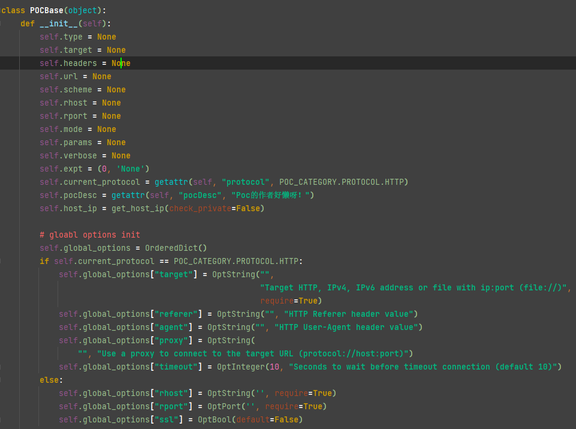
Task: Click the self.target = None line
Action: (83, 50)
